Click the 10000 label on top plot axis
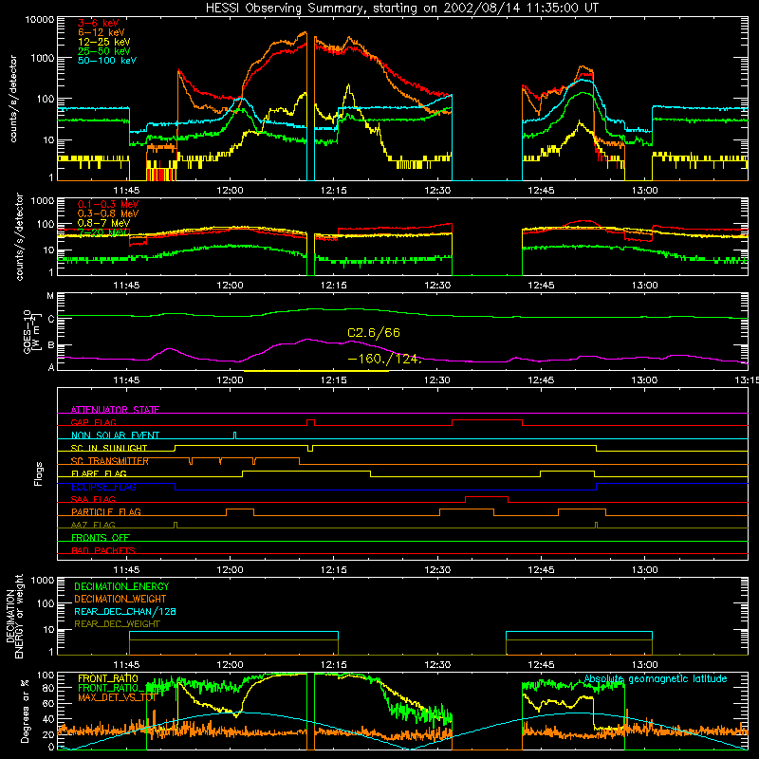The height and width of the screenshot is (759, 759). click(x=40, y=20)
